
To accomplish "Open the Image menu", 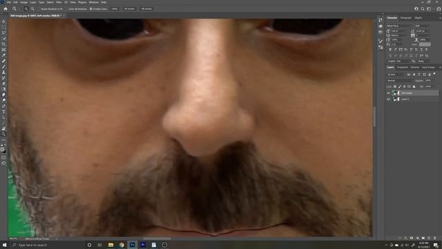I will tap(23, 2).
